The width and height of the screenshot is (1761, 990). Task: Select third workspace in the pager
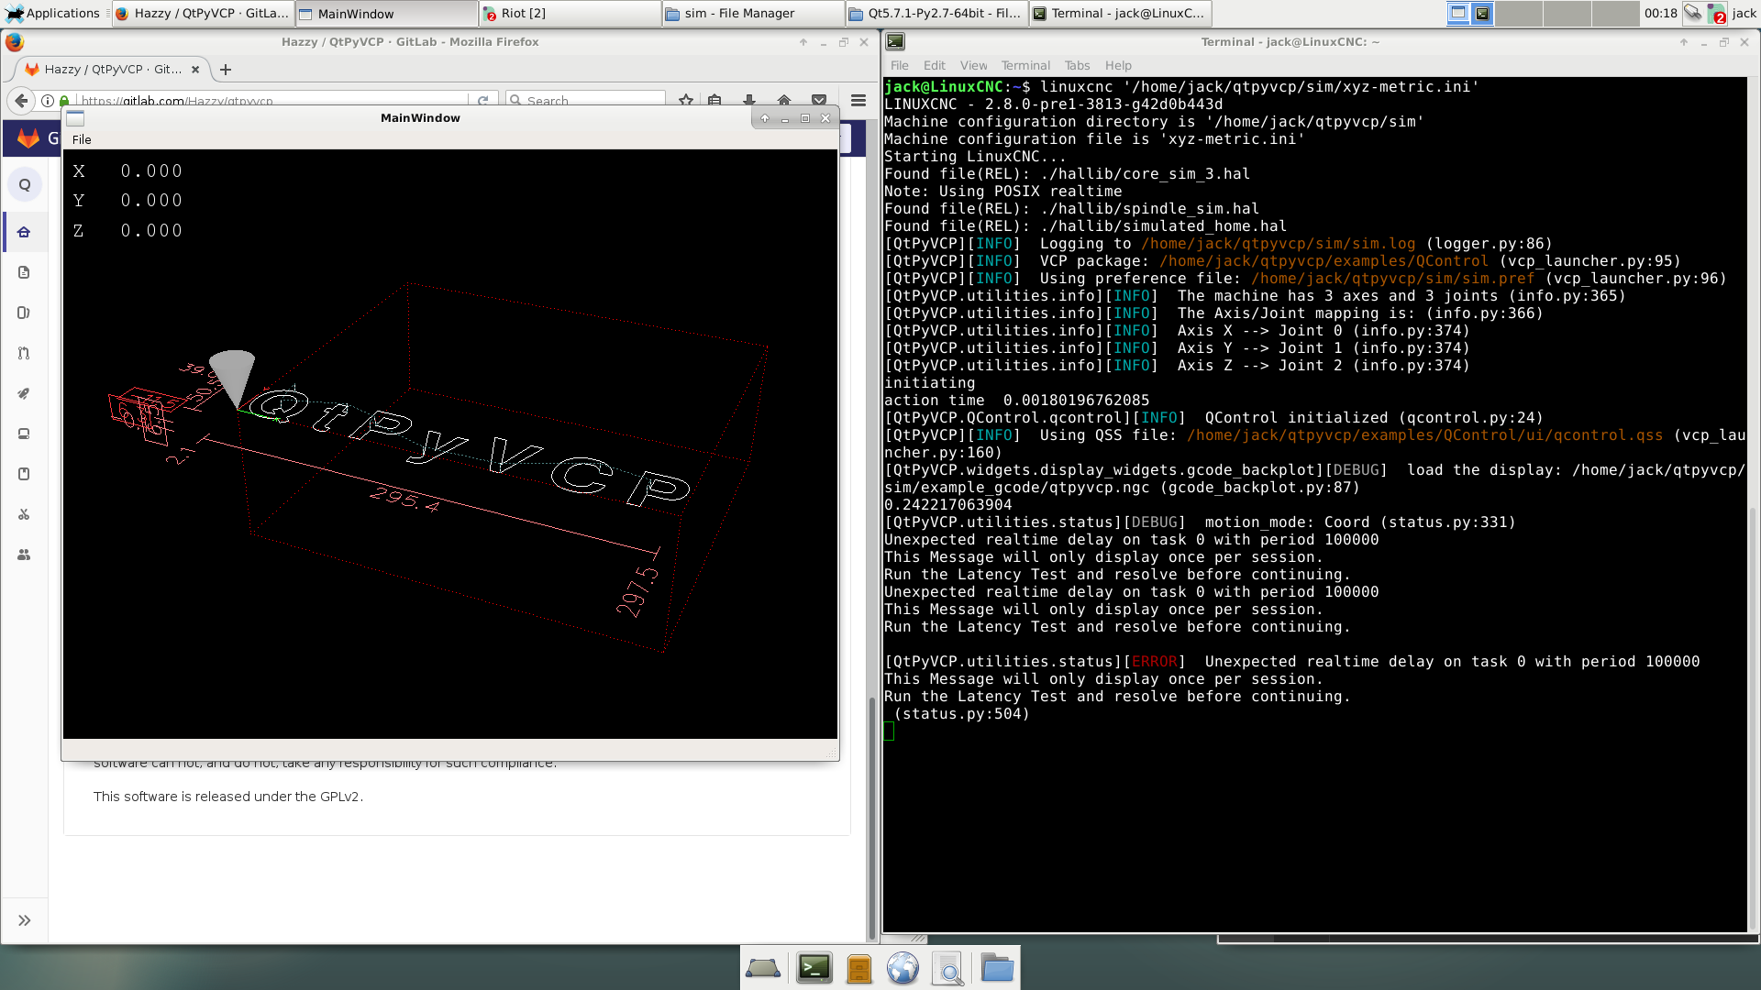coord(1567,13)
